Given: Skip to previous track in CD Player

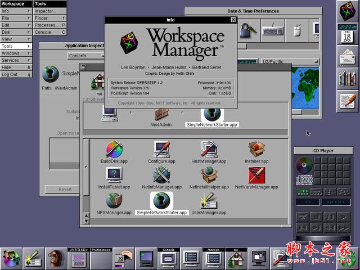Looking at the screenshot, I should (303, 228).
